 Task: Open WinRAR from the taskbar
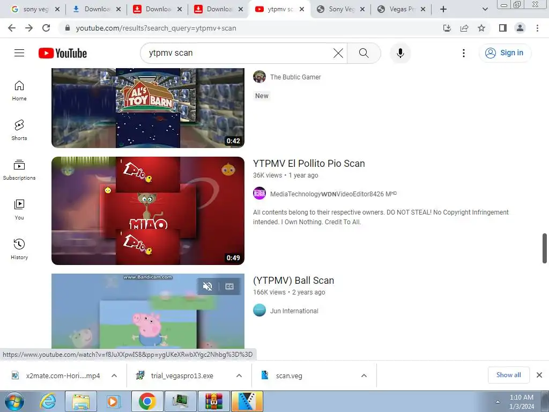[213, 401]
